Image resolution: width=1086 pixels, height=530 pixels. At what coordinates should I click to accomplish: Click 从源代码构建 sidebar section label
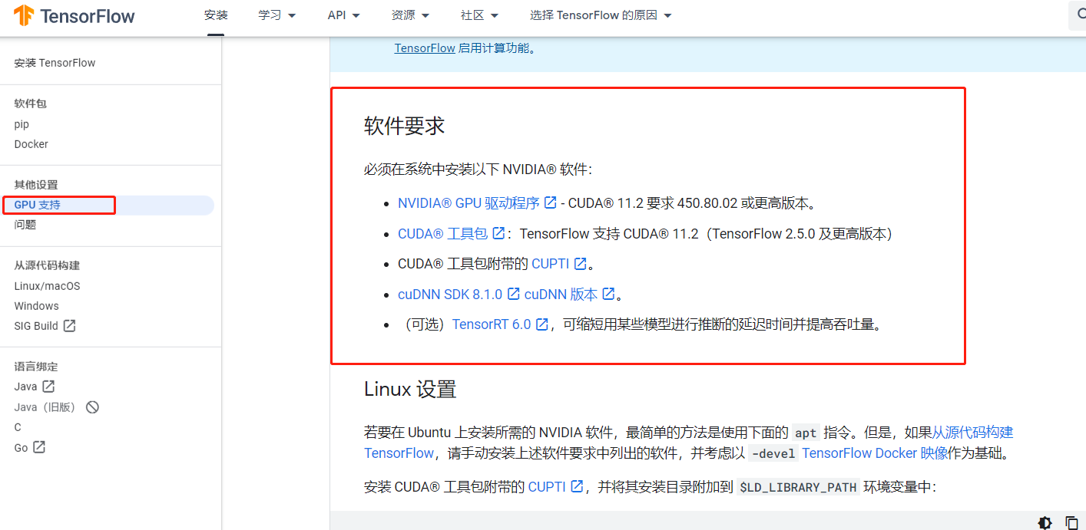[x=47, y=265]
